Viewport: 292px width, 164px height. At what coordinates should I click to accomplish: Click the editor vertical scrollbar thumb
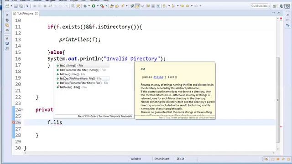tap(278, 100)
